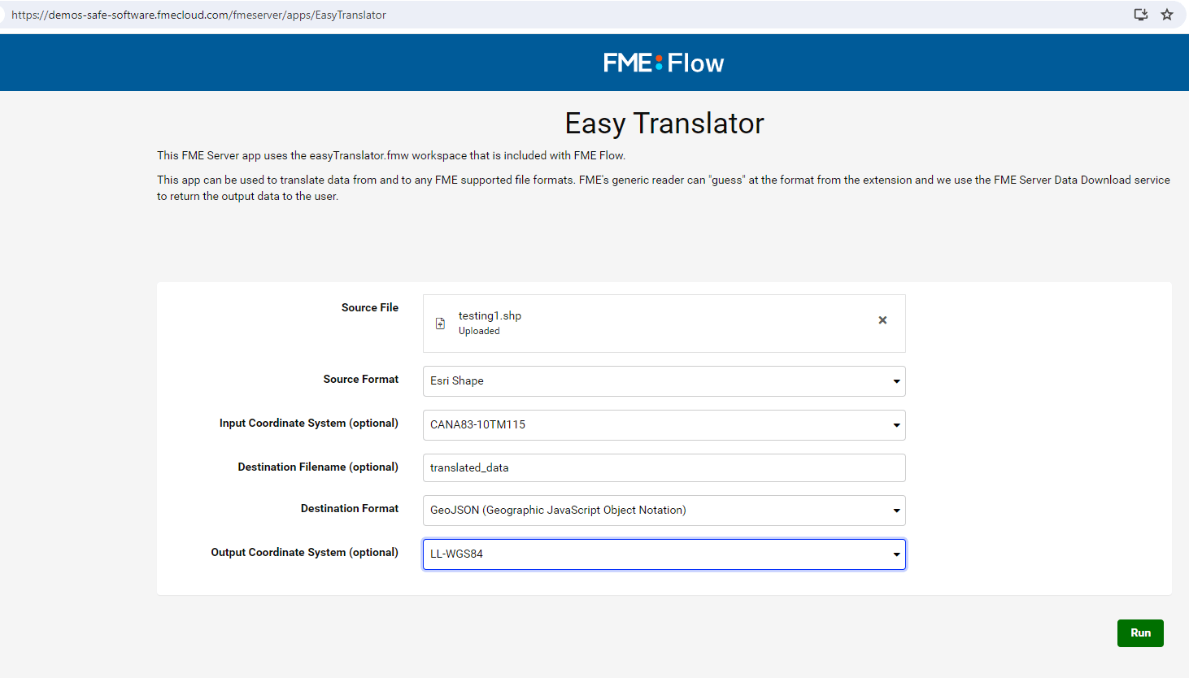This screenshot has width=1189, height=678.
Task: Run the translation with the Run button
Action: coord(1140,633)
